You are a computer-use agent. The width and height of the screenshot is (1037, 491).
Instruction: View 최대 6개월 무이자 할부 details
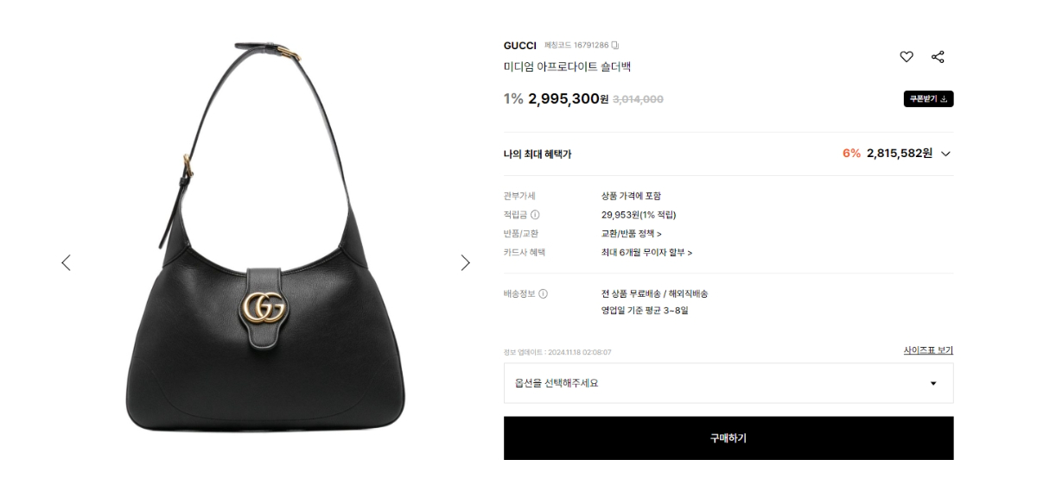[647, 253]
